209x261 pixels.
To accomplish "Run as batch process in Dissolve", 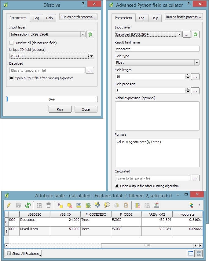I will (78, 17).
